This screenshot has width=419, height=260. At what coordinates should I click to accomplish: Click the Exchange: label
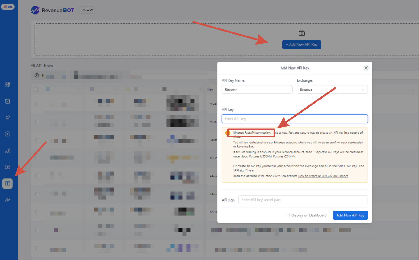click(305, 80)
